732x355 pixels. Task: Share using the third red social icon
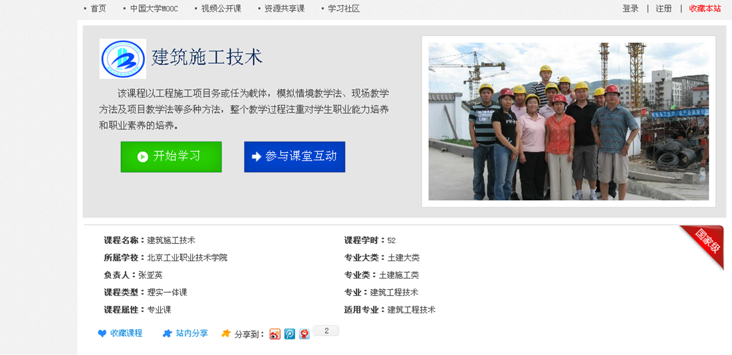[x=305, y=334]
